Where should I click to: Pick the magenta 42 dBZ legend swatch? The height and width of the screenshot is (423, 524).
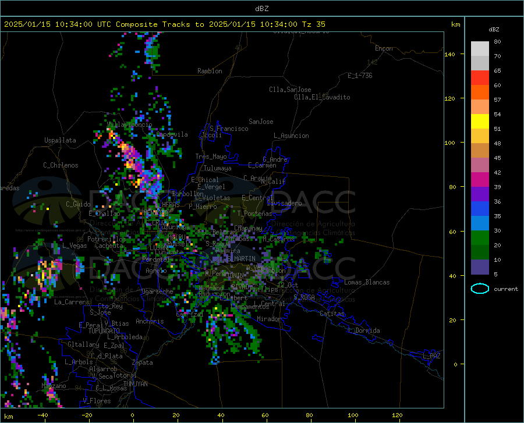click(x=480, y=180)
